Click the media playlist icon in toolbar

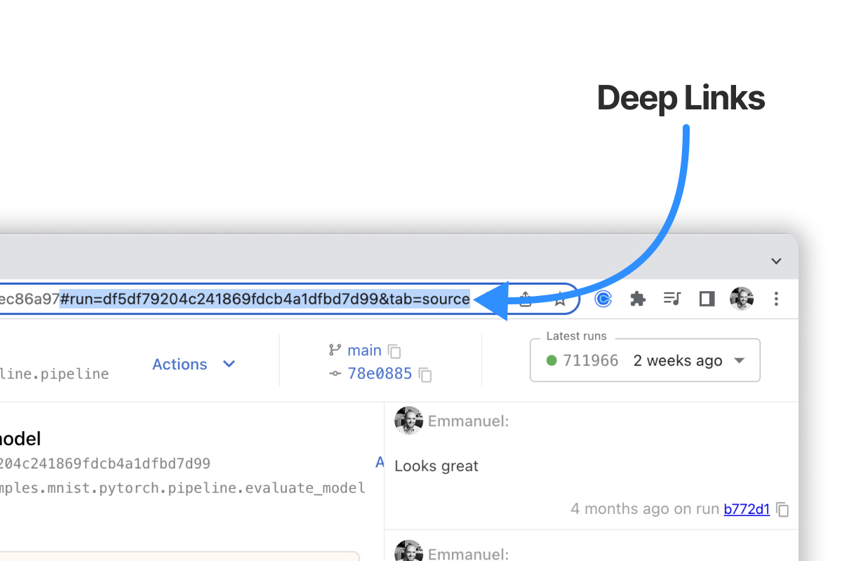coord(671,298)
